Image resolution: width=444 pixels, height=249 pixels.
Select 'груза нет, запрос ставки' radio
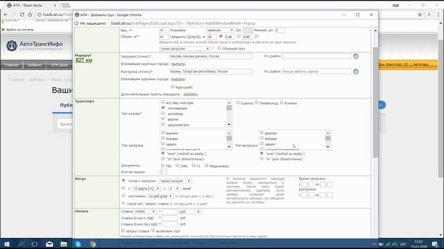[123, 203]
